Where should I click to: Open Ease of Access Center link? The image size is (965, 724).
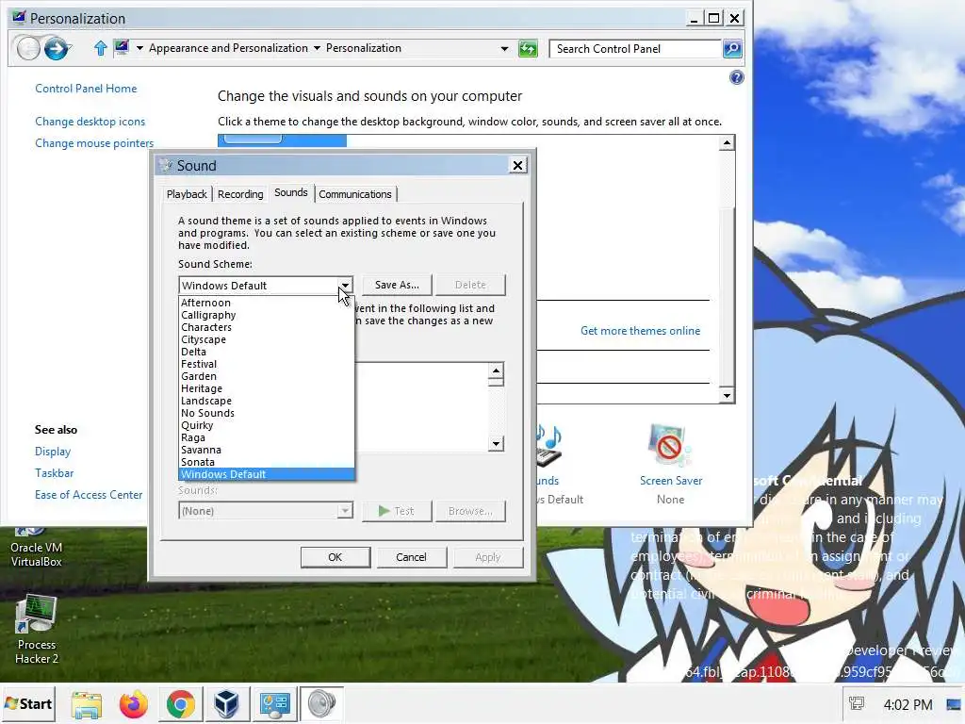[x=89, y=495]
